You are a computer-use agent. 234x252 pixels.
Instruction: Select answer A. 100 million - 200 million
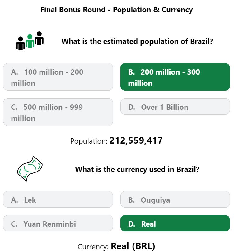click(58, 77)
